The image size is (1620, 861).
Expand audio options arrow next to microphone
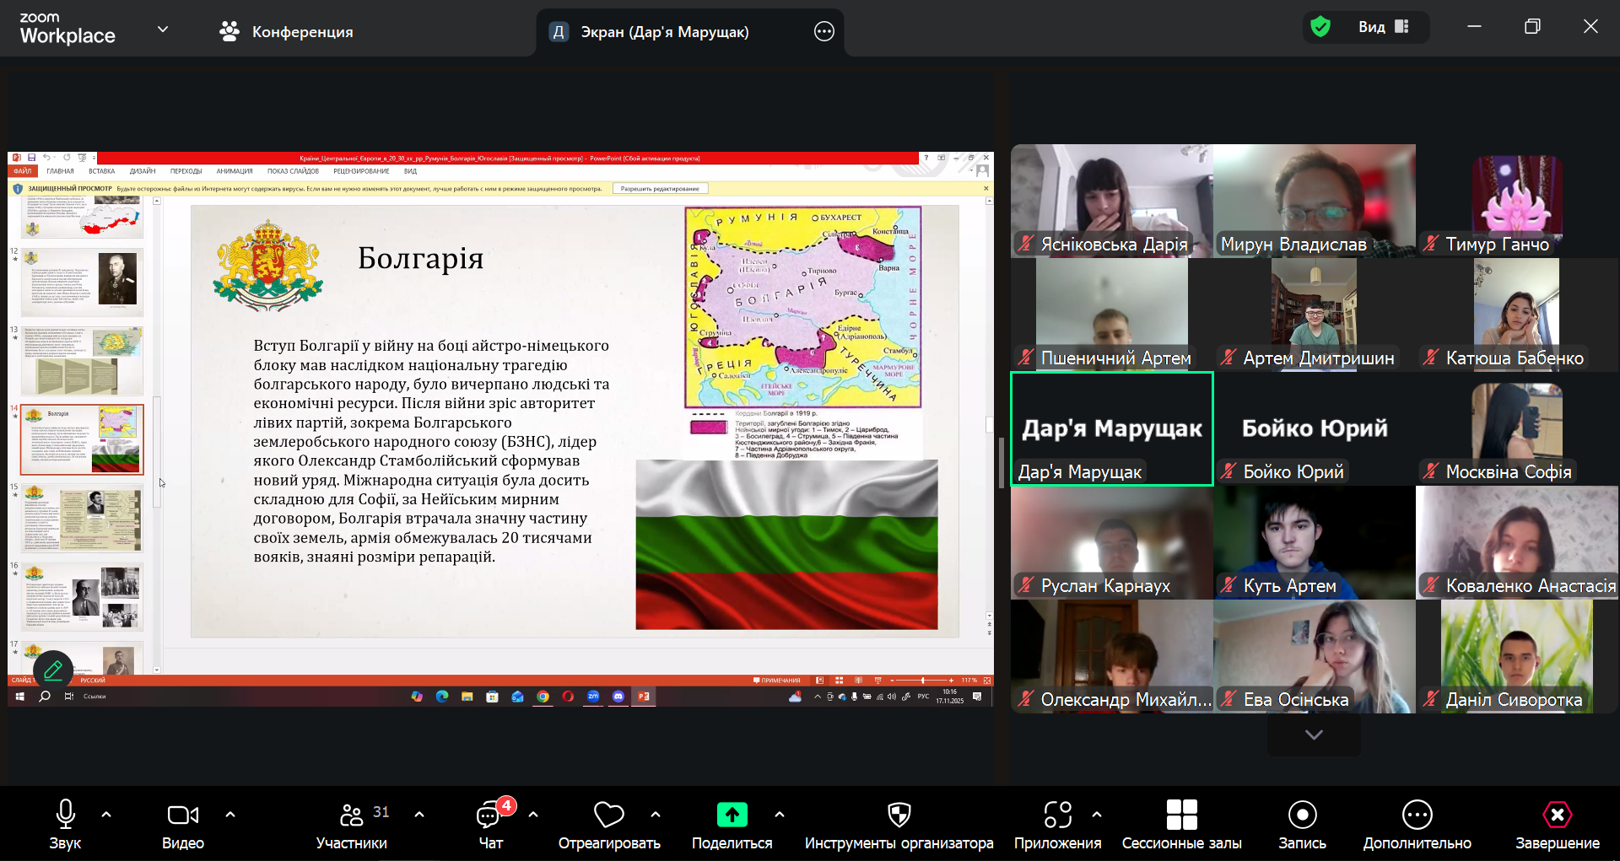tap(106, 815)
